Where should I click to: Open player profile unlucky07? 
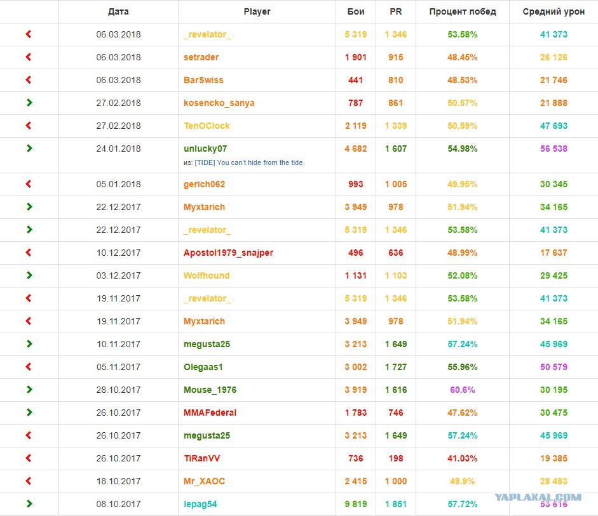205,149
